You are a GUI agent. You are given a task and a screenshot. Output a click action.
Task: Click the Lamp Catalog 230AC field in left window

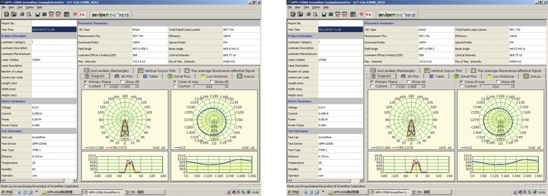[x=54, y=60]
